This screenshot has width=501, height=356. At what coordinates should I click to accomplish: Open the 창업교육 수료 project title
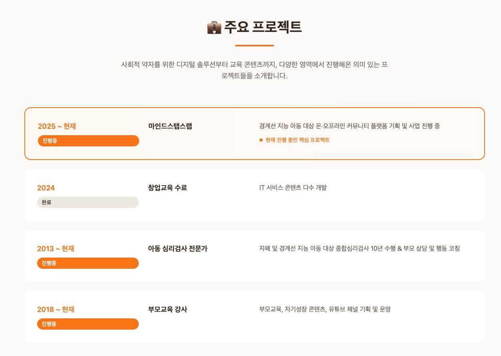[167, 188]
